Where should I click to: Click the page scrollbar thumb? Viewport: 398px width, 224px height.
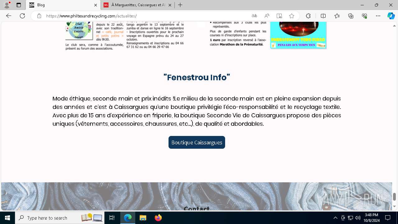(394, 197)
